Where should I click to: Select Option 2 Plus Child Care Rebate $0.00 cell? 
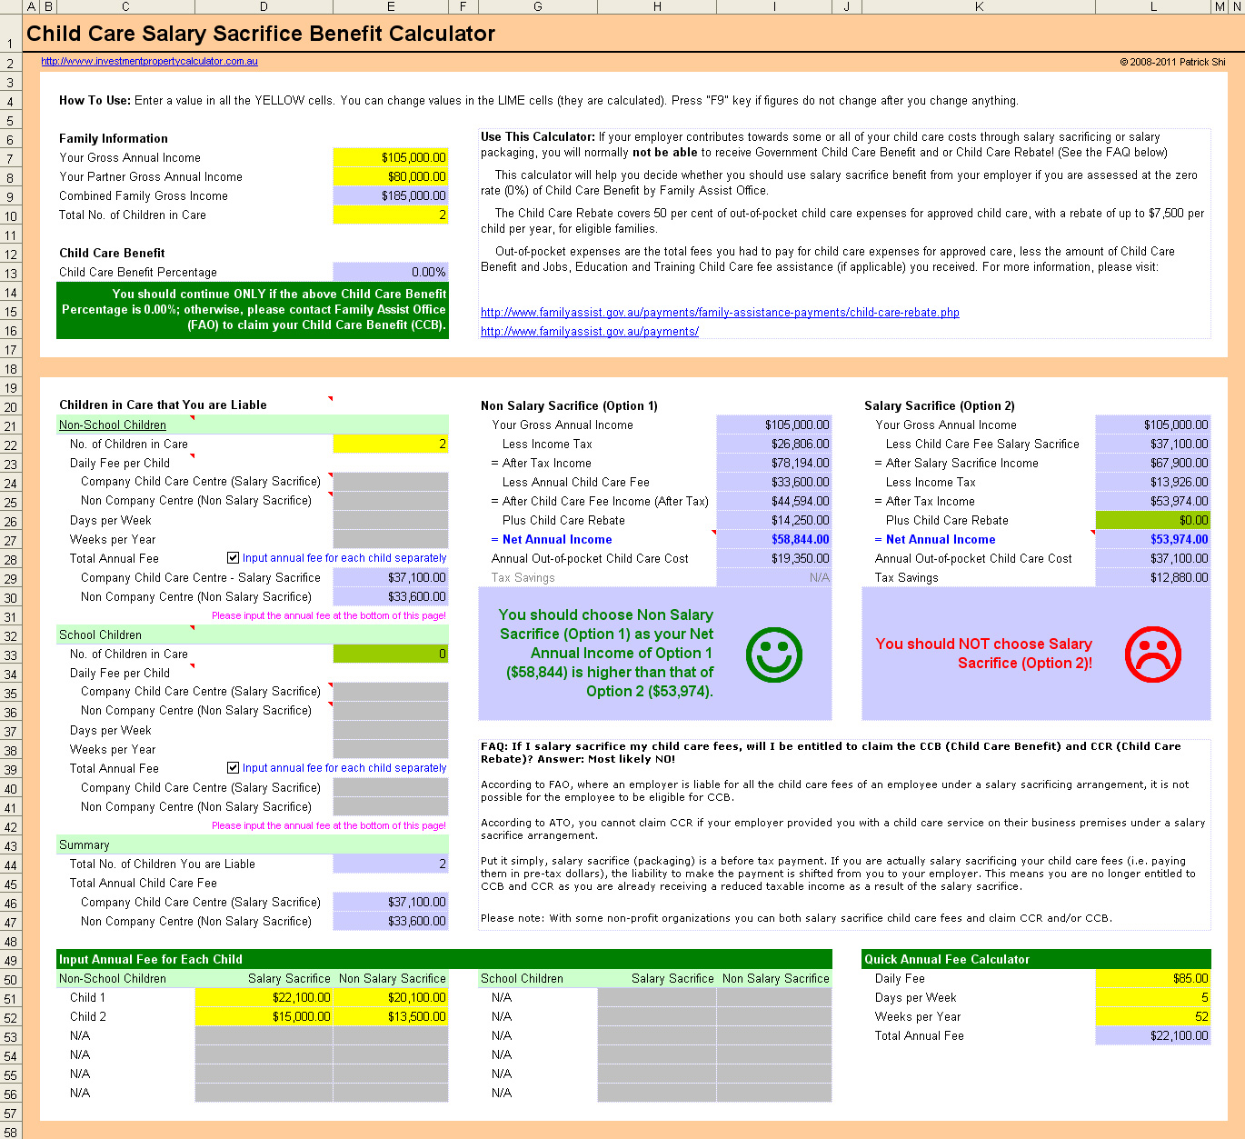(x=1153, y=520)
